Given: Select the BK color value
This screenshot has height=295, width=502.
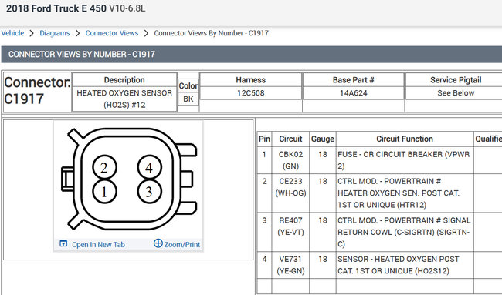Looking at the screenshot, I should click(188, 99).
